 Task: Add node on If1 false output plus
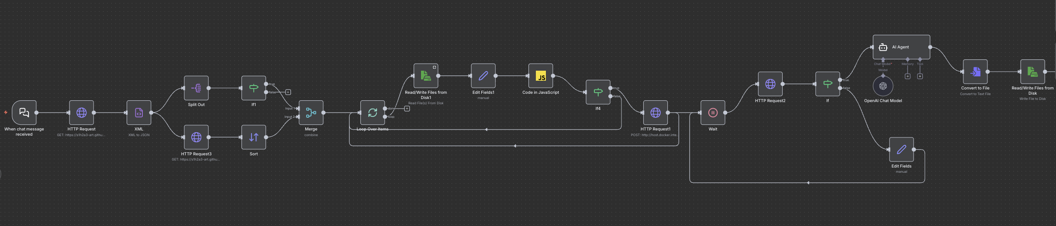[288, 92]
